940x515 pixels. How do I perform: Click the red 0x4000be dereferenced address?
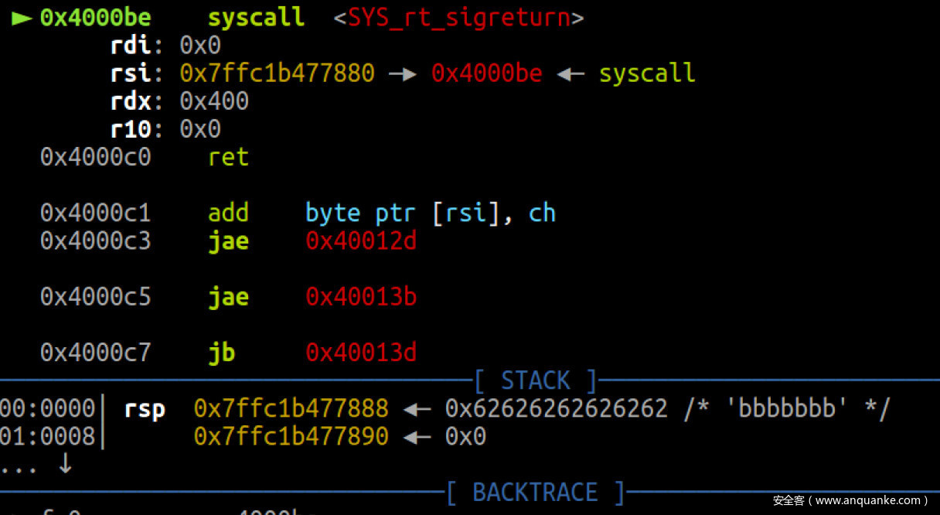[487, 73]
